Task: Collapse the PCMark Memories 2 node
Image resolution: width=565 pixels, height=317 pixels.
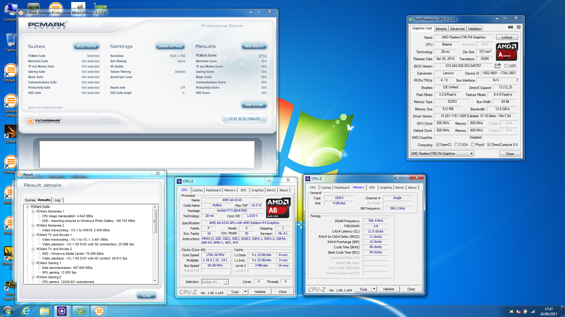Action: pyautogui.click(x=33, y=225)
